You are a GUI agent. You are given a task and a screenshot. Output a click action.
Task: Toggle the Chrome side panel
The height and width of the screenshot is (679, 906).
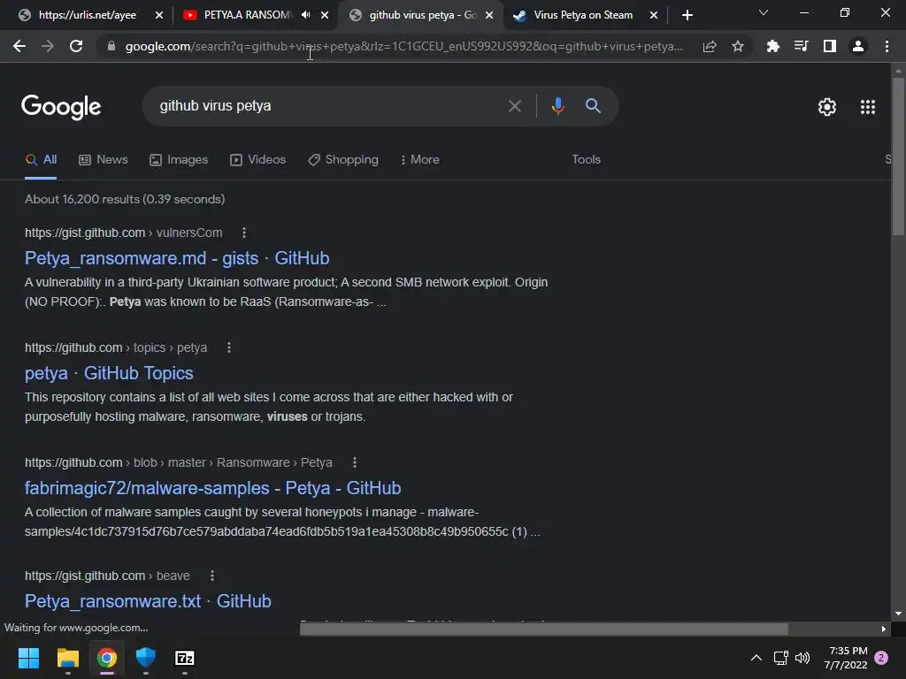tap(830, 46)
